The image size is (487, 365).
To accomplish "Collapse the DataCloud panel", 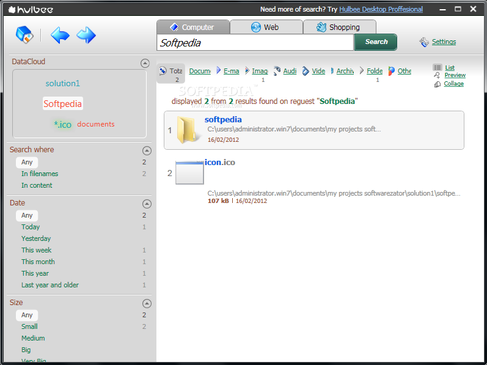I will (145, 63).
